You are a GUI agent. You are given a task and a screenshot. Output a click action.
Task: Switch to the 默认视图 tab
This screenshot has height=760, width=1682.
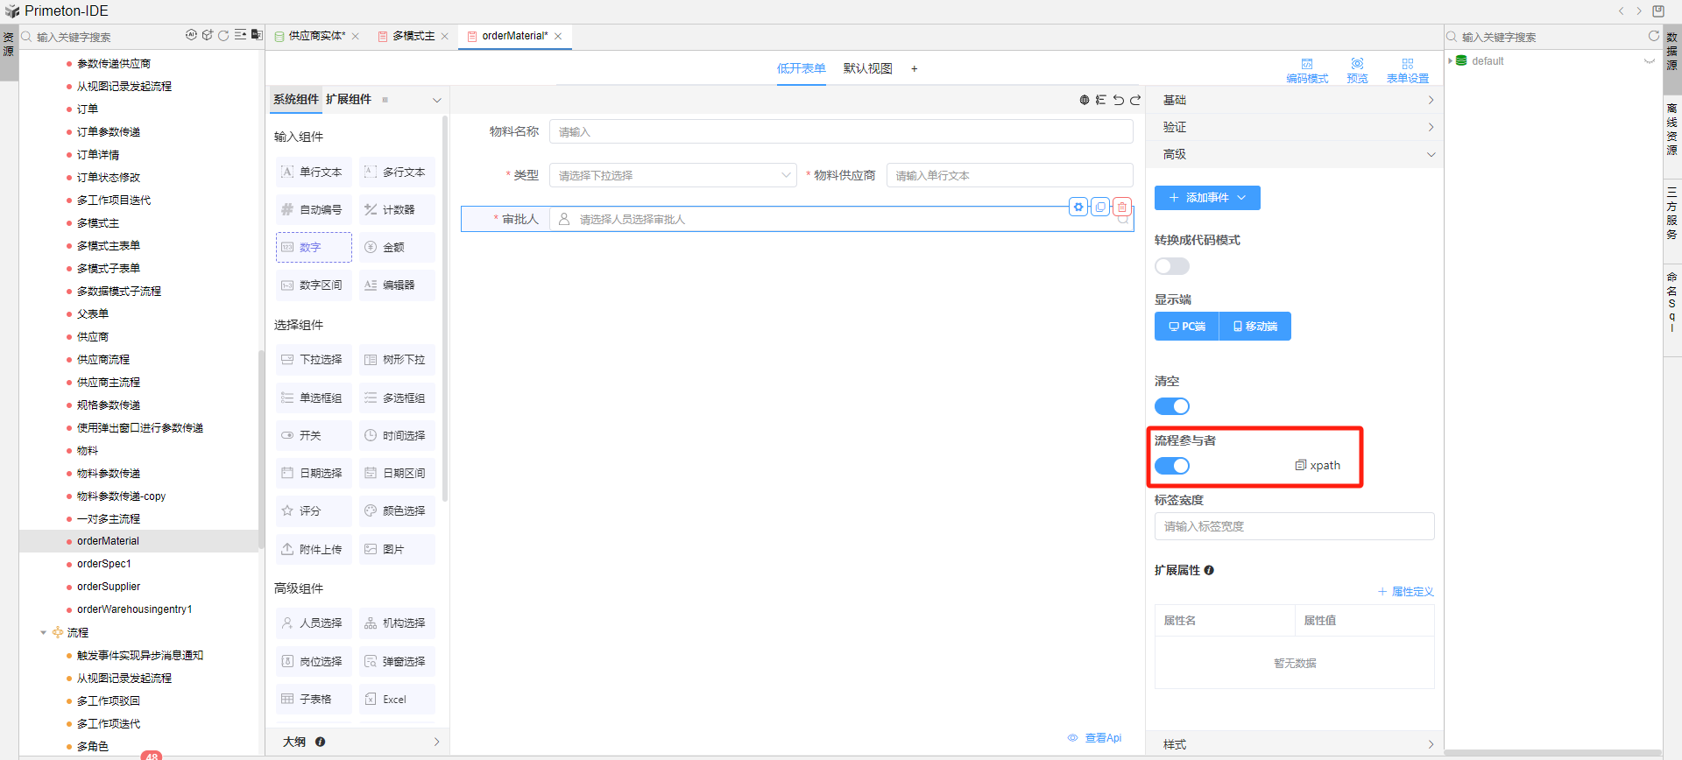[x=867, y=68]
